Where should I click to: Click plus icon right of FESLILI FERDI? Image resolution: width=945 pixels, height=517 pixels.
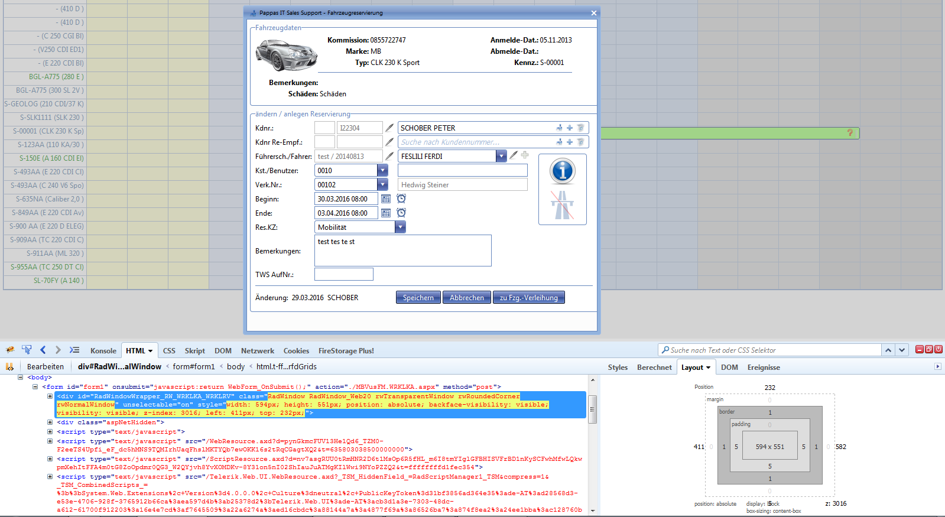(525, 155)
